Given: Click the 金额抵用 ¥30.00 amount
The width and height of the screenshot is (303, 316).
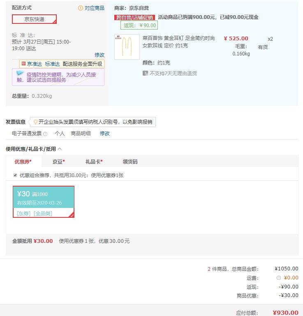Looking at the screenshot, I should click(x=43, y=241).
